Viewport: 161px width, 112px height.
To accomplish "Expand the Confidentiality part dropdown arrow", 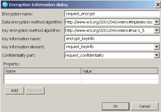I will point(156,55).
